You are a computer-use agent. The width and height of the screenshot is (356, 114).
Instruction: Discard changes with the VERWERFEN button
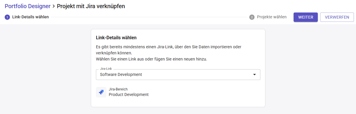pyautogui.click(x=337, y=17)
